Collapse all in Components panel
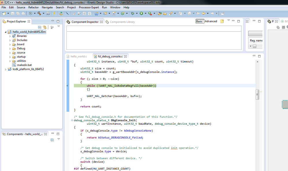Image resolution: width=288 pixels, height=171 pixels. point(52,140)
